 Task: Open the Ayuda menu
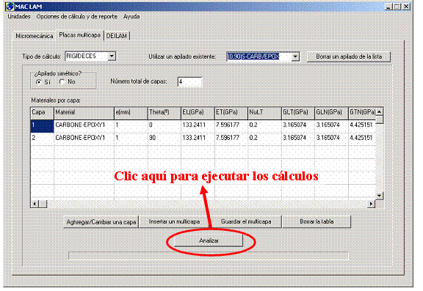point(131,16)
